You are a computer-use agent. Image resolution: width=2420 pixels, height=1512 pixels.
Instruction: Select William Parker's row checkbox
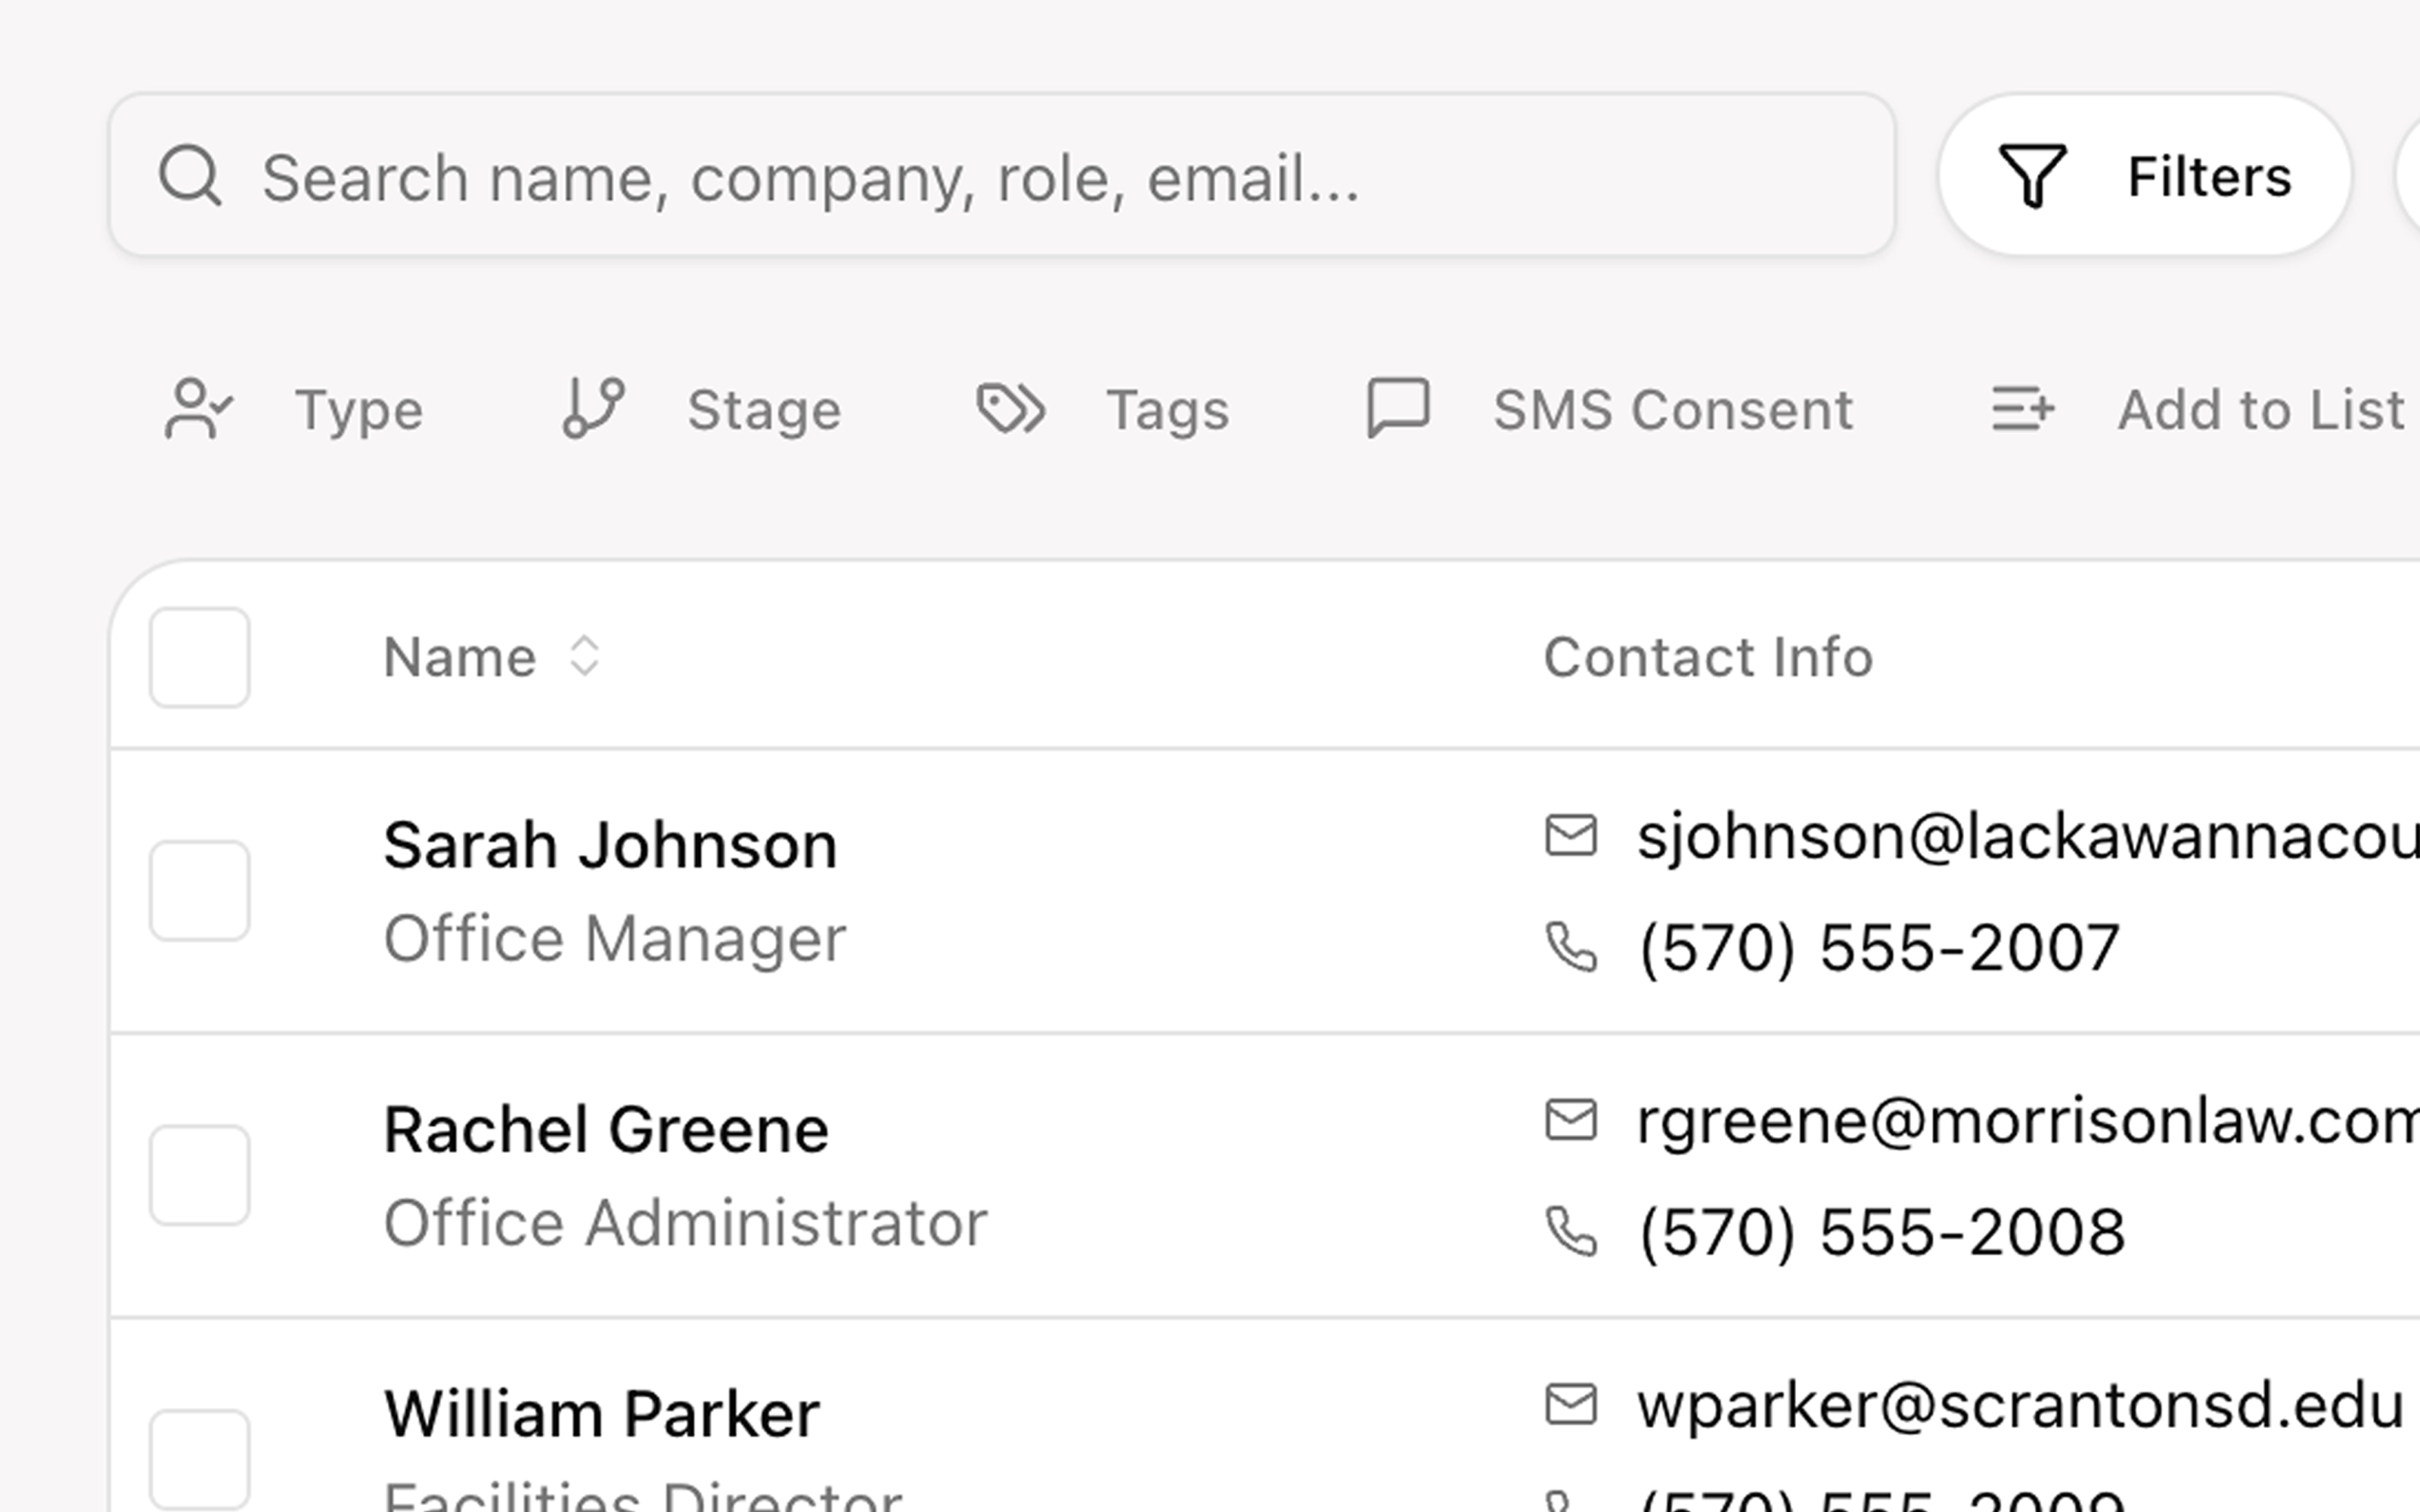(x=199, y=1460)
